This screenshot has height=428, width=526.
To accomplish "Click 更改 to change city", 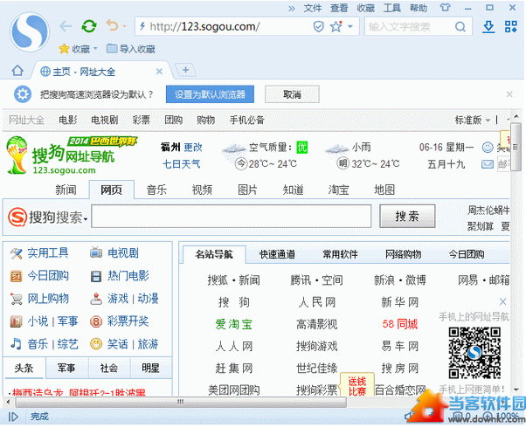I will click(193, 147).
